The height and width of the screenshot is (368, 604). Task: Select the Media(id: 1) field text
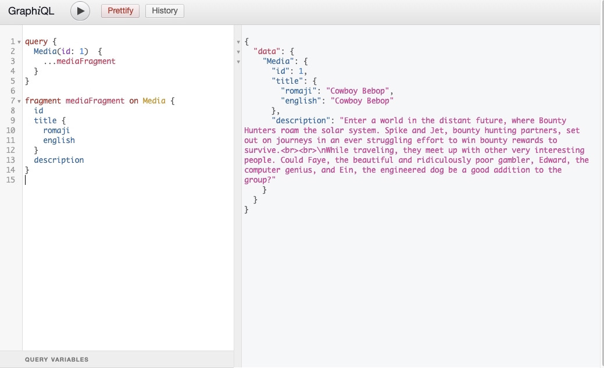coord(61,51)
